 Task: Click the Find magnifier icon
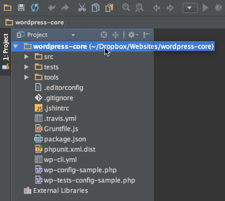click(126, 8)
